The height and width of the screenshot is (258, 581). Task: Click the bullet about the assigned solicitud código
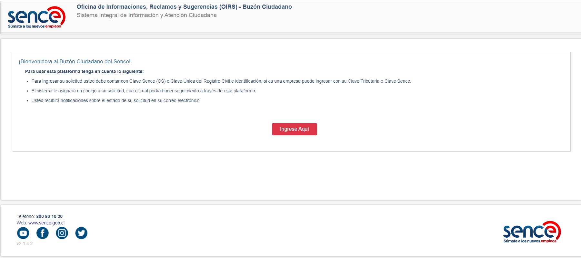click(x=144, y=91)
